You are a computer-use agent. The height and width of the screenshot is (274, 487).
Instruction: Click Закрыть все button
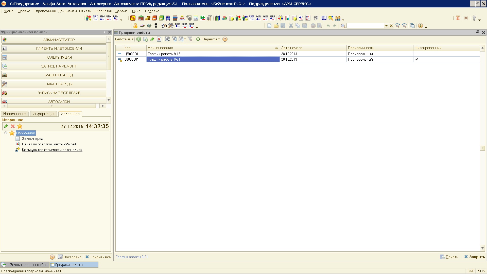coord(98,257)
